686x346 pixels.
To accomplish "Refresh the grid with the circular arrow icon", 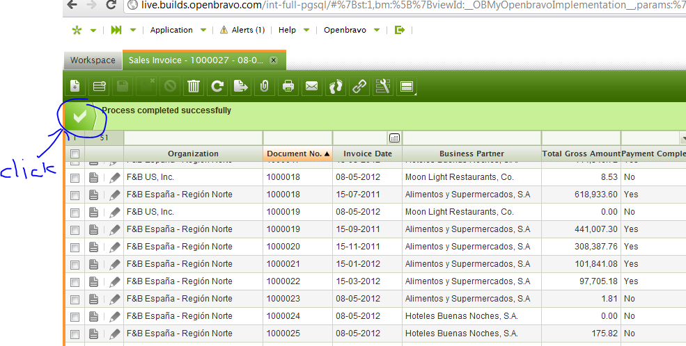I will tap(217, 86).
